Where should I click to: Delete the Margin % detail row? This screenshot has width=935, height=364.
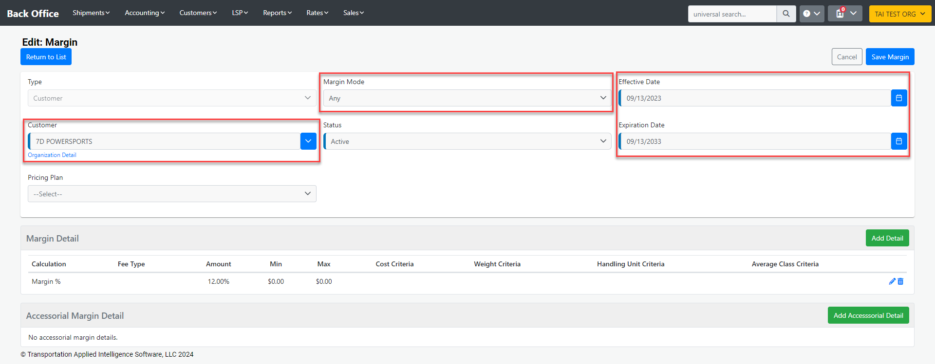pyautogui.click(x=900, y=281)
